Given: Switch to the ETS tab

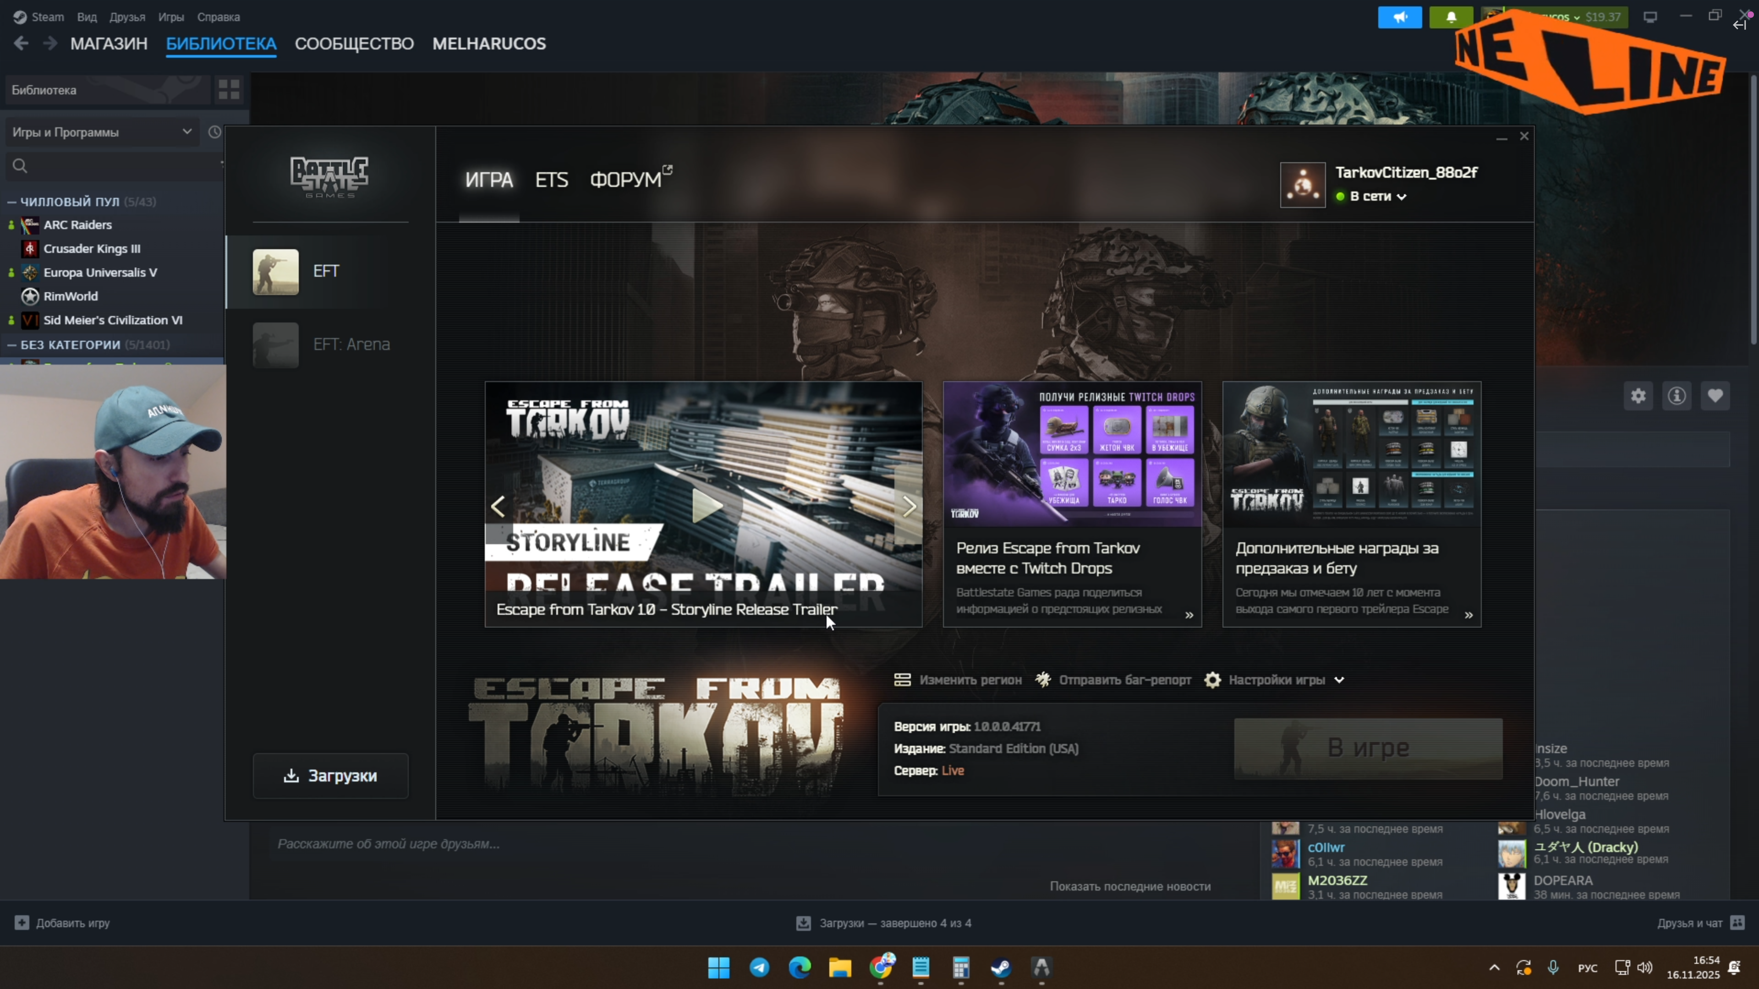Looking at the screenshot, I should tap(551, 180).
